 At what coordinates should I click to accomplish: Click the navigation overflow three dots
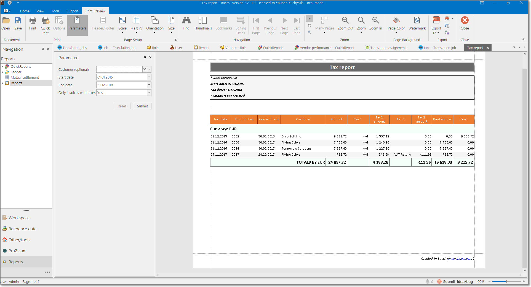(47, 272)
